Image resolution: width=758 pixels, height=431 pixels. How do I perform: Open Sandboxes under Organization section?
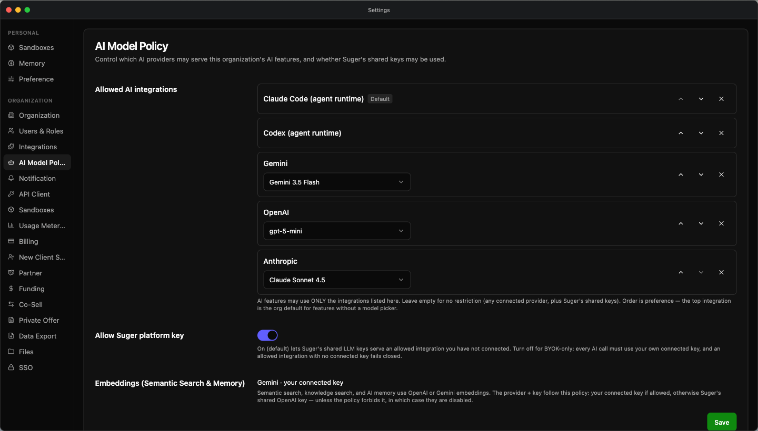[x=37, y=210]
